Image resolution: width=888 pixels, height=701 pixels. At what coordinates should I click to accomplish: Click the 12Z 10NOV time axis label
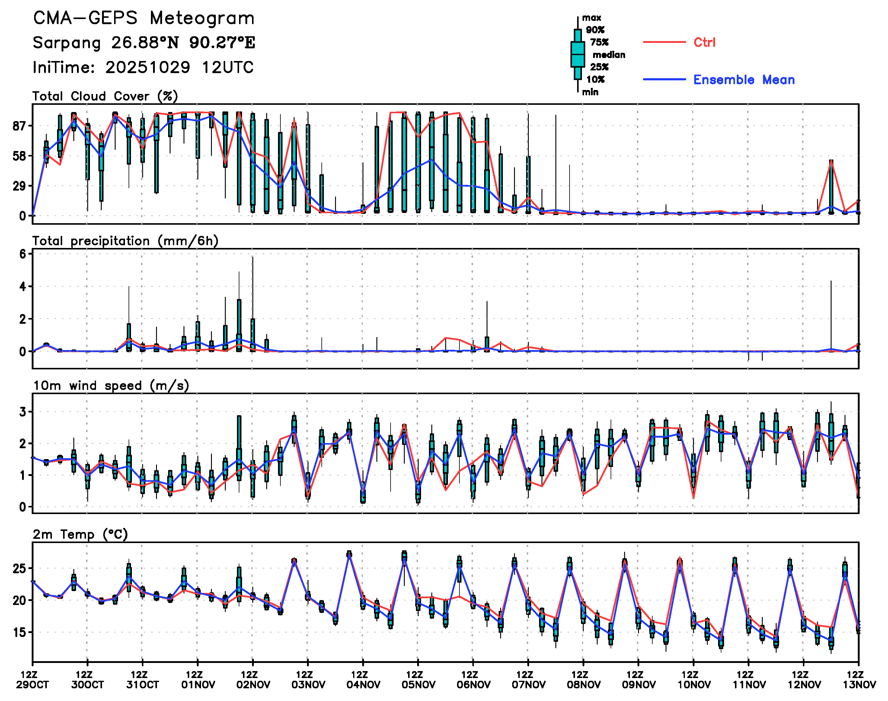(x=694, y=679)
